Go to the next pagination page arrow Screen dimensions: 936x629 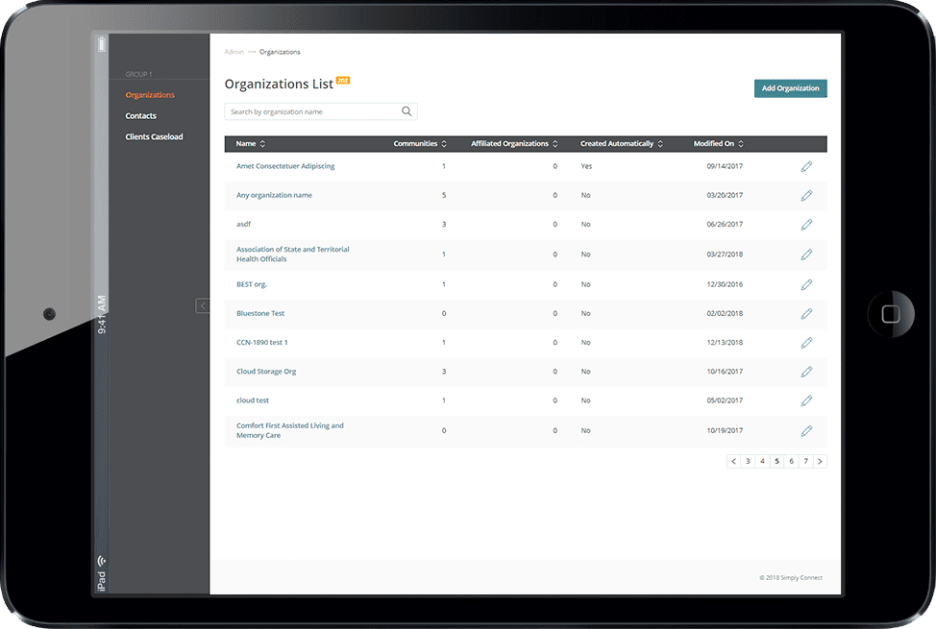820,461
